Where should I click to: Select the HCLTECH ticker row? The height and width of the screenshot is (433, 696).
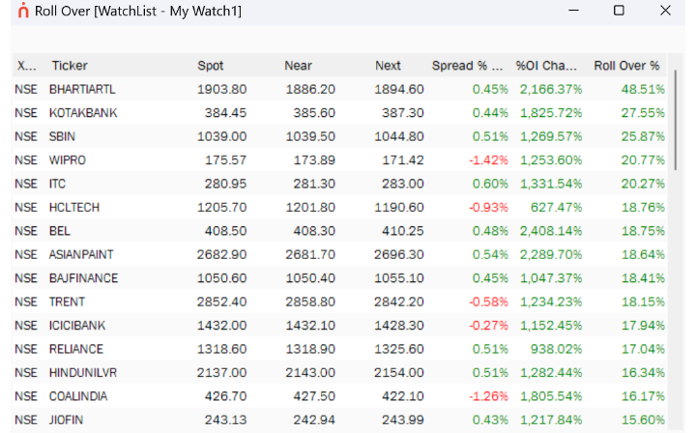[339, 207]
